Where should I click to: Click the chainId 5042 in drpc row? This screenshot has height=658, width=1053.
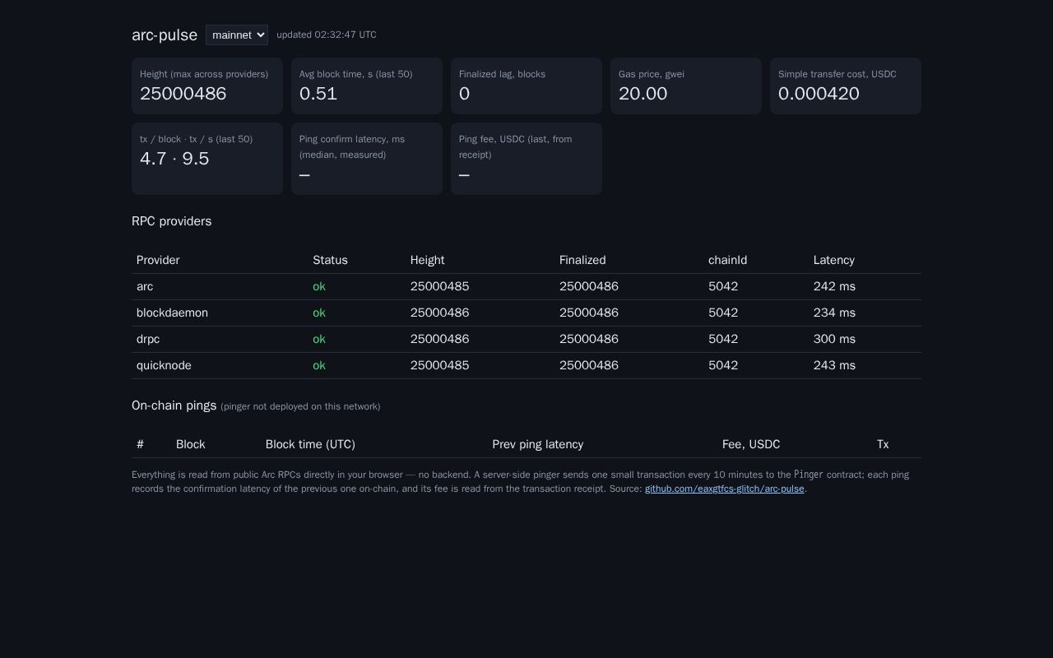tap(723, 339)
